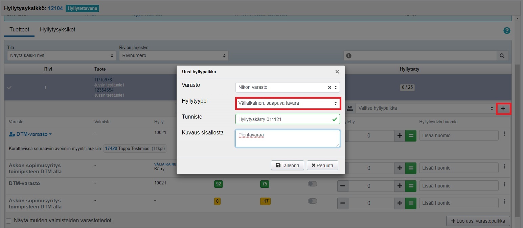Toggle the switch in row with -17 badge
The height and width of the screenshot is (228, 523).
[312, 201]
